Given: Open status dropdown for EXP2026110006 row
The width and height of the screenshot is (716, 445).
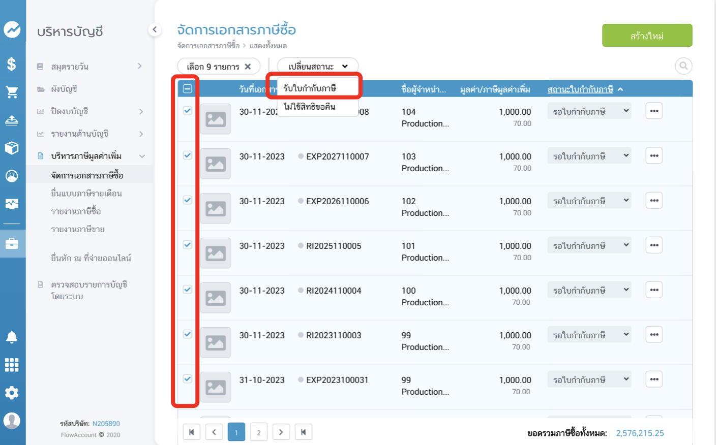Looking at the screenshot, I should click(x=589, y=201).
